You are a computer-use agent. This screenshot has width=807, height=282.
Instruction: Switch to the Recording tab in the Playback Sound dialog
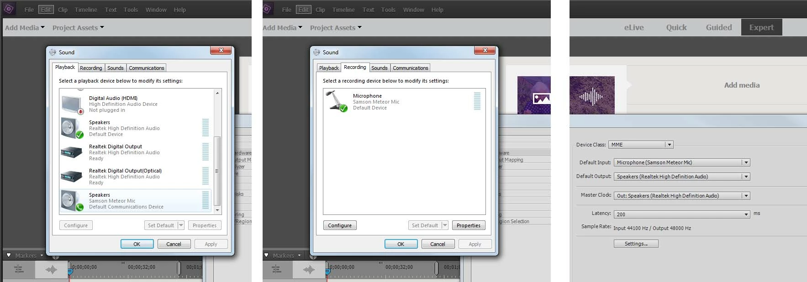coord(91,68)
